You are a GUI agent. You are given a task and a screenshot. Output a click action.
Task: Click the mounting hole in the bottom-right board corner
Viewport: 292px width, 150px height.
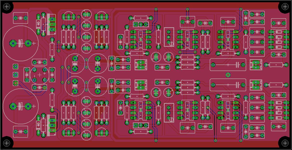tap(285, 143)
